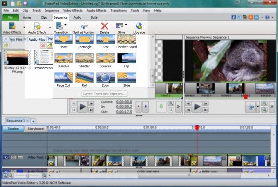Click the red set in-point flag
278x187 pixels.
click(x=139, y=106)
